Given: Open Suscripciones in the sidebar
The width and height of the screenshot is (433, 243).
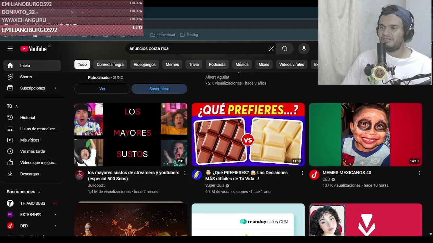Looking at the screenshot, I should pyautogui.click(x=32, y=88).
